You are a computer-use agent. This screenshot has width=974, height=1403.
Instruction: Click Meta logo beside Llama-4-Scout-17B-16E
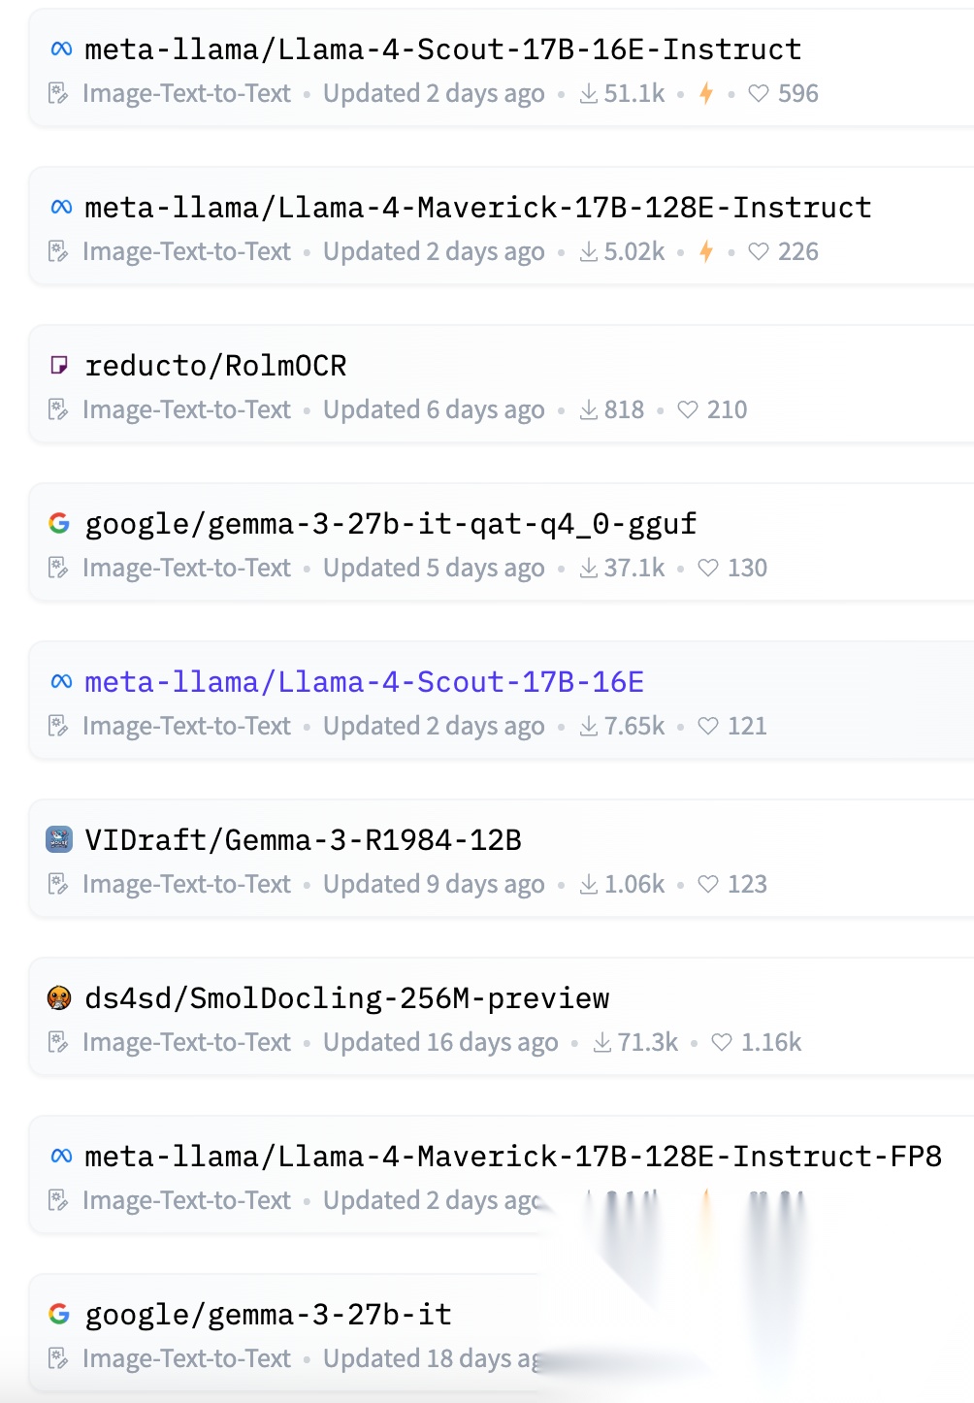pyautogui.click(x=60, y=681)
